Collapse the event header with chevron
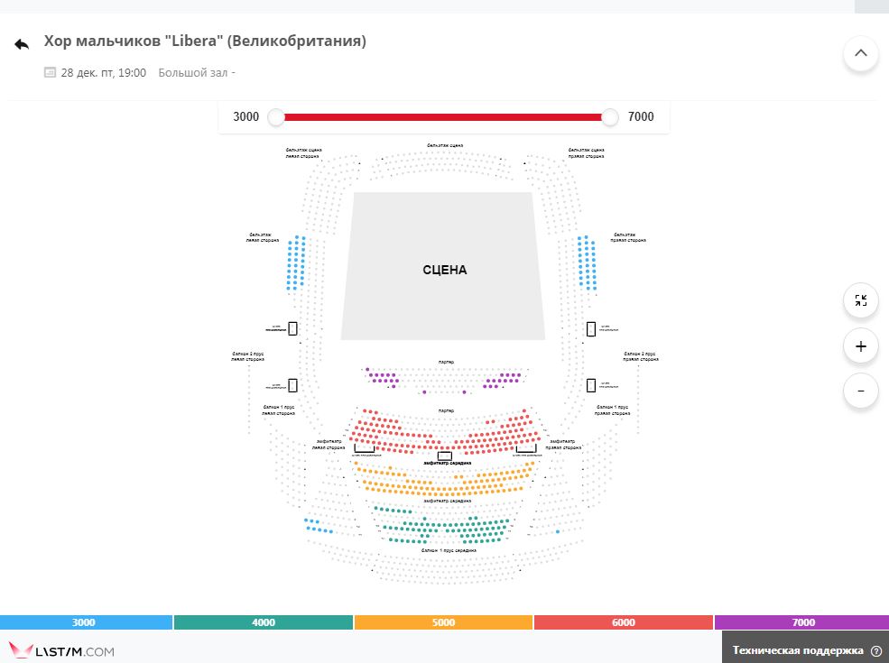Image resolution: width=889 pixels, height=663 pixels. point(861,53)
